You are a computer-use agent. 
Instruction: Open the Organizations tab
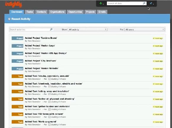[x=57, y=12]
